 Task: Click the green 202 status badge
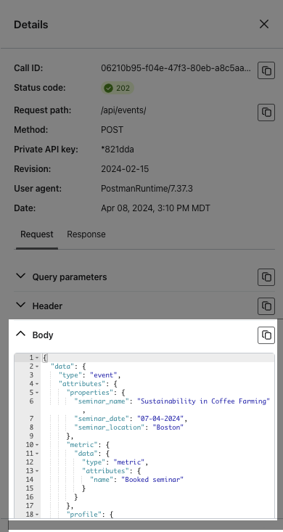coord(118,89)
